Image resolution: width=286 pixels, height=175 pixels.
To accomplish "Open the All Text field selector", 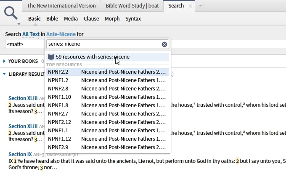I will coord(31,34).
